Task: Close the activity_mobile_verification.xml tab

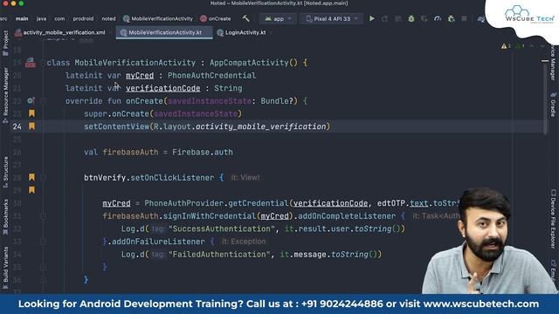Action: [x=111, y=32]
